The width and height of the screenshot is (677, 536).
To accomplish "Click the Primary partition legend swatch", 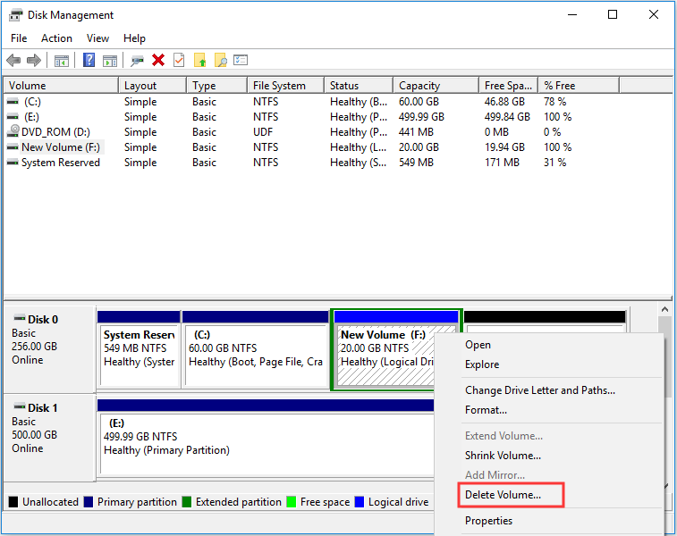I will 89,502.
